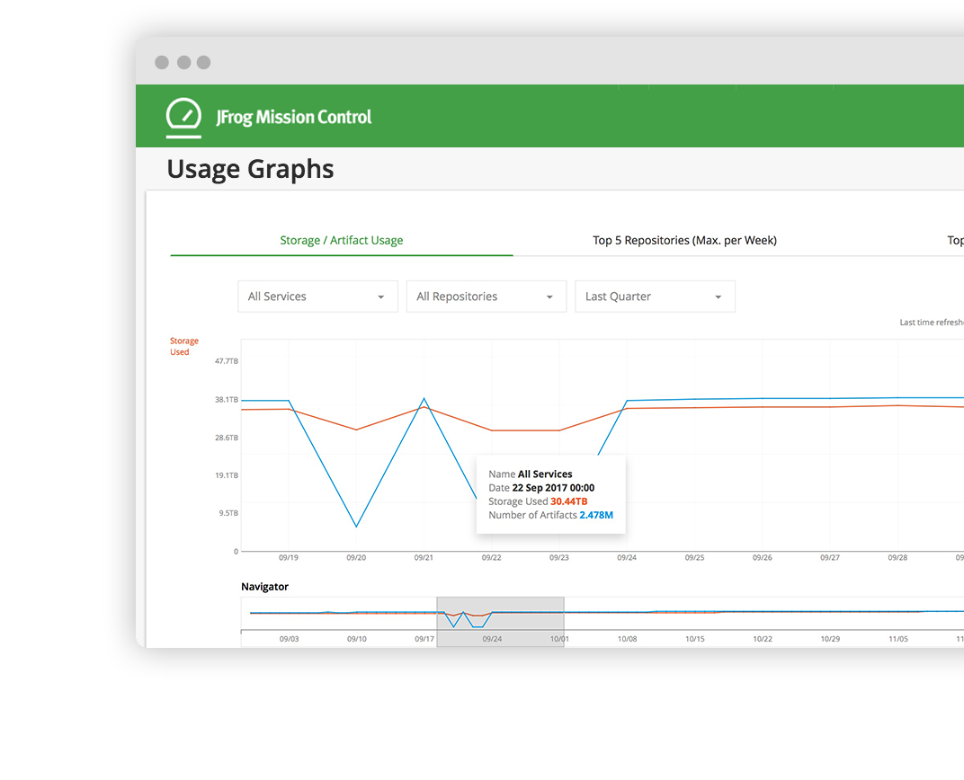Click the 09/20 date label on chart axis
964x780 pixels.
(x=356, y=558)
